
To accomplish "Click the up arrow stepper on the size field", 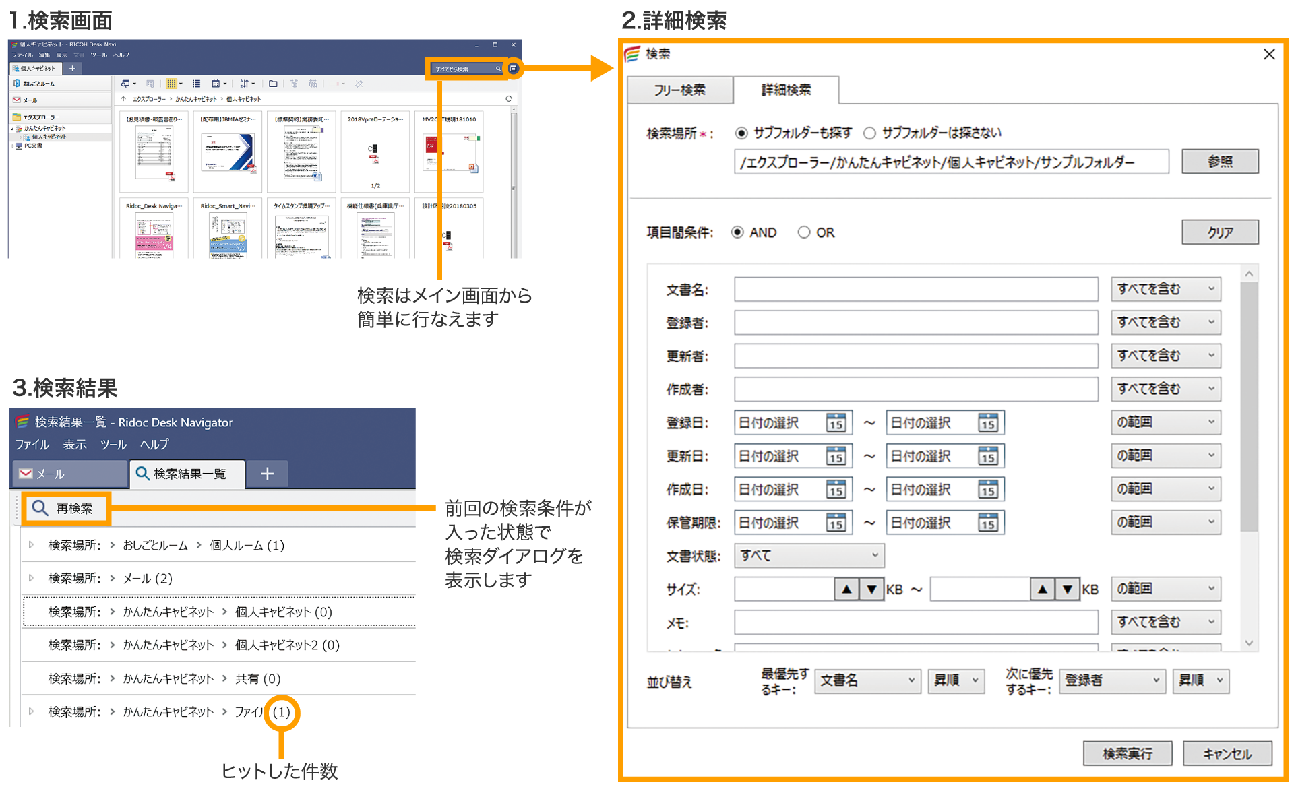I will tap(846, 588).
